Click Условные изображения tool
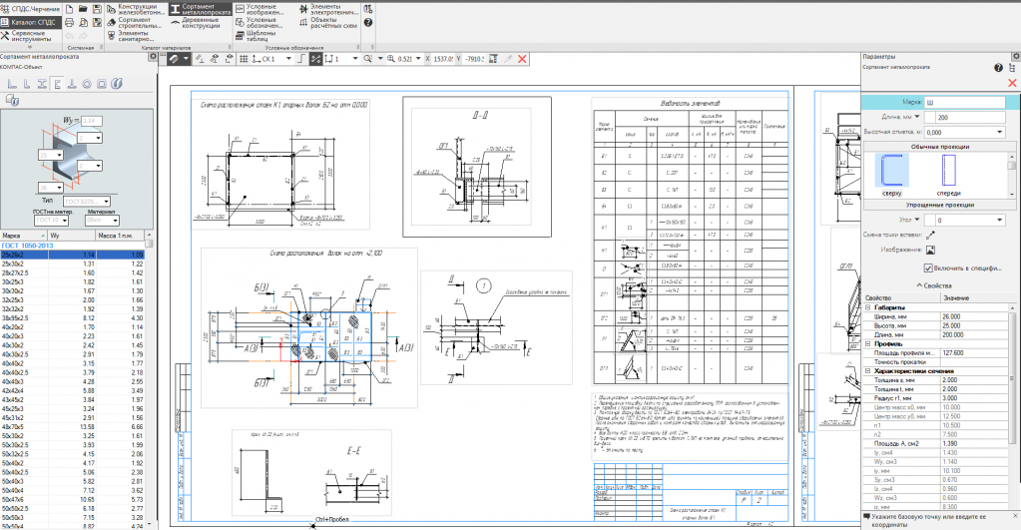 tap(259, 9)
